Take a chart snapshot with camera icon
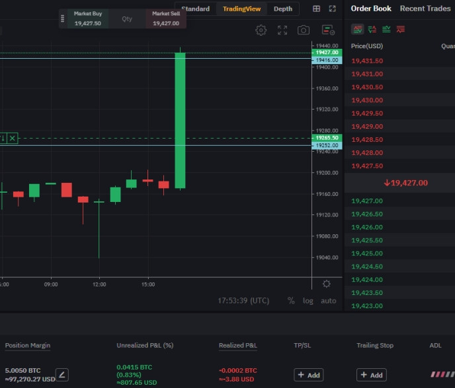The width and height of the screenshot is (455, 388). click(304, 30)
